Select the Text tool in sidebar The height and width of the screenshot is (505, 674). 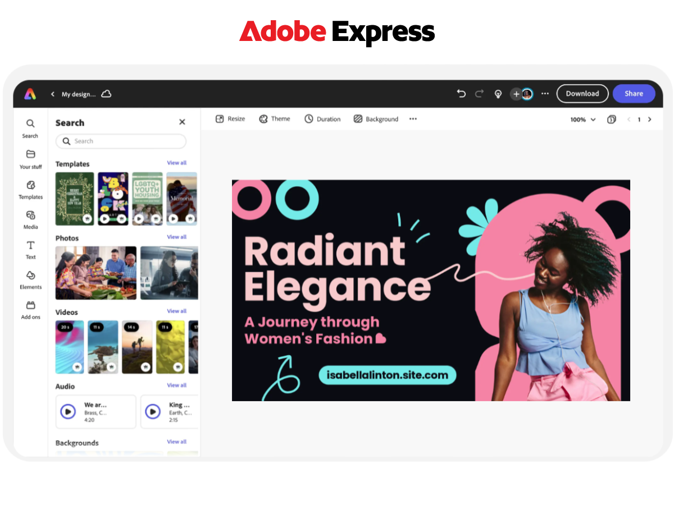click(31, 250)
